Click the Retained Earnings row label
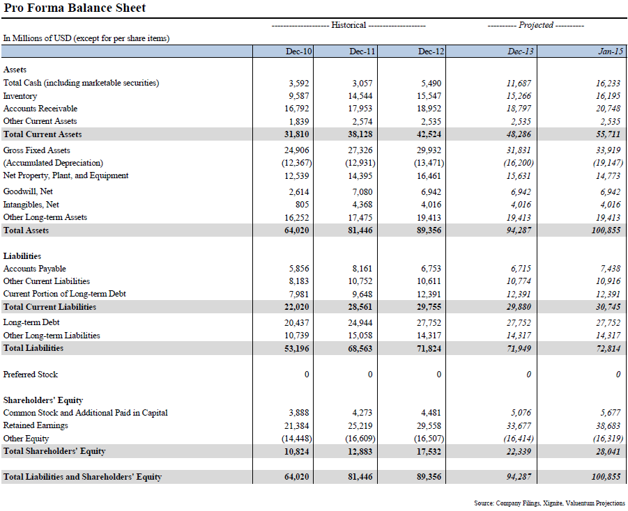628x511 pixels. click(35, 425)
